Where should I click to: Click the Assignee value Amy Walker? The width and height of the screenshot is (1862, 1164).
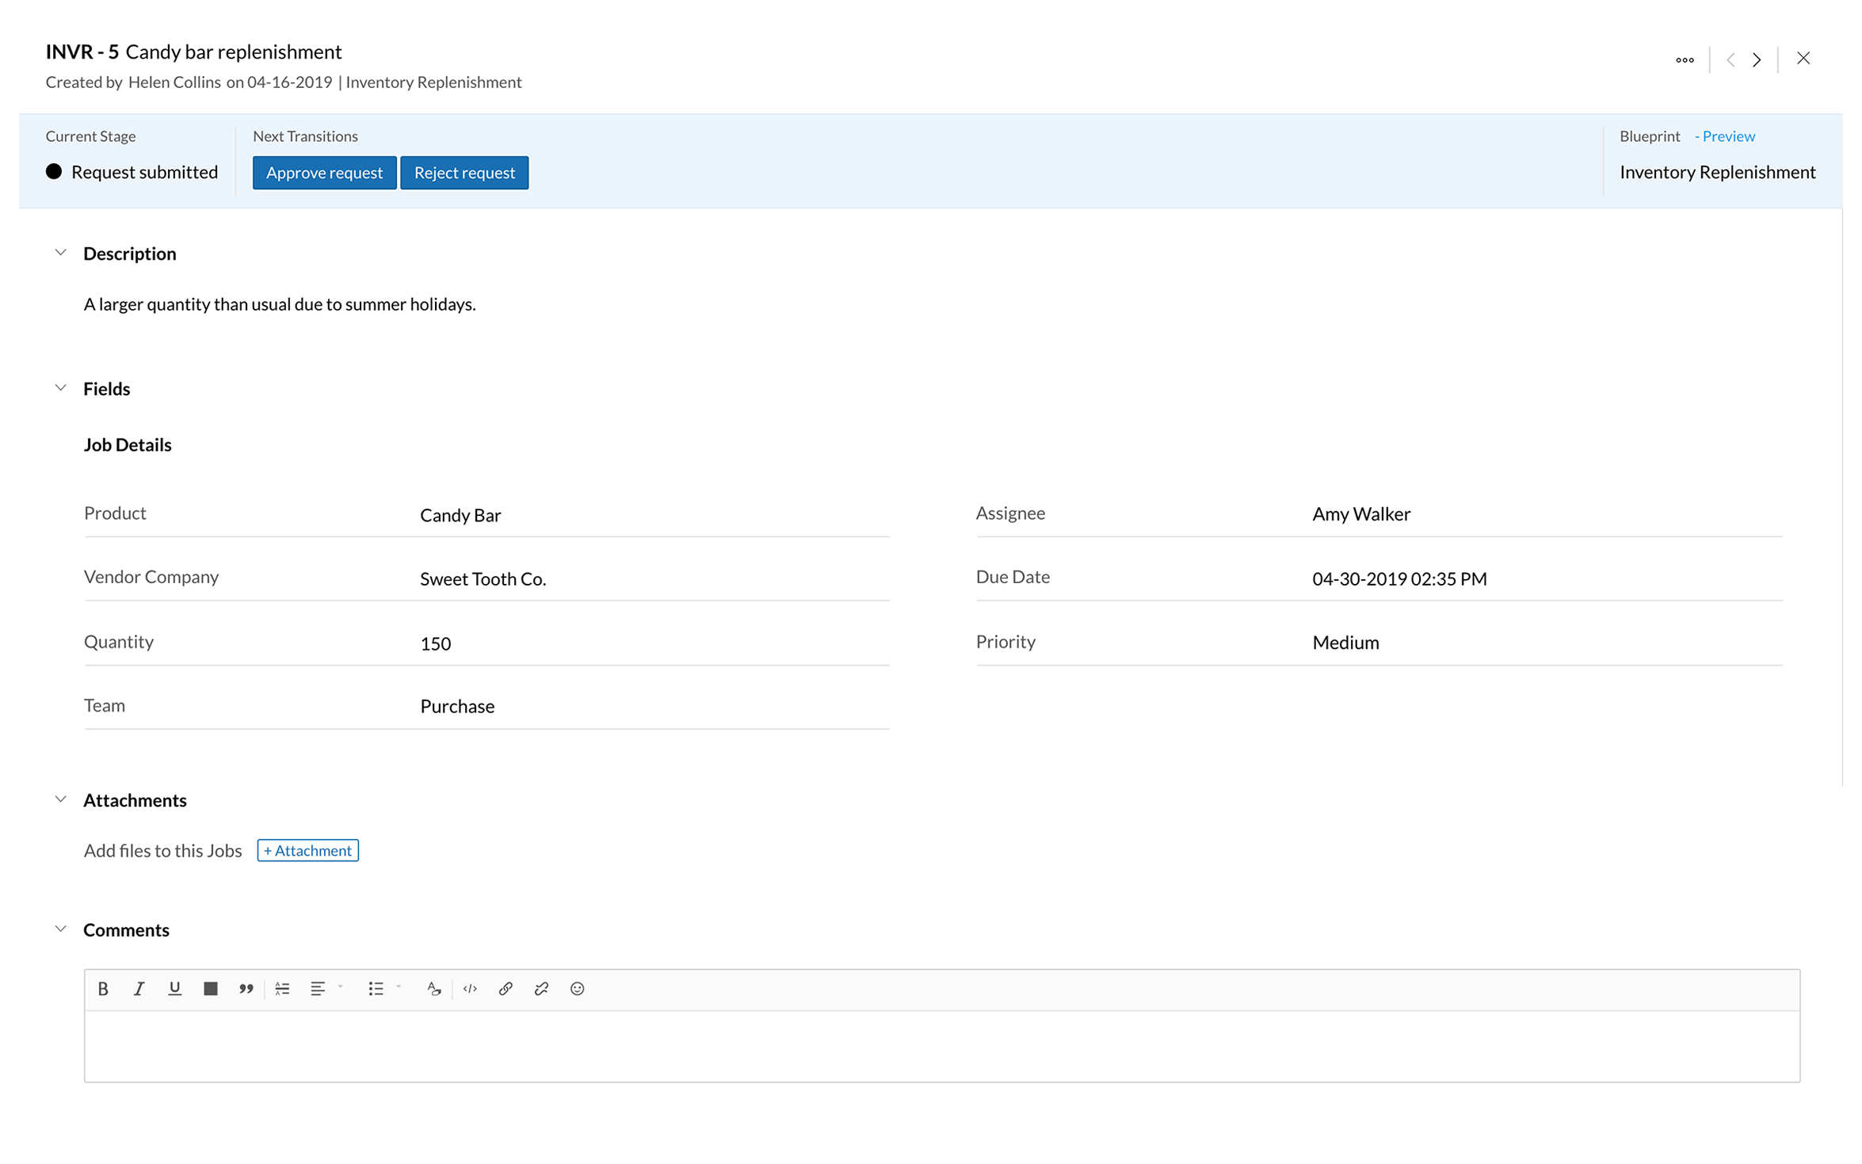1361,514
